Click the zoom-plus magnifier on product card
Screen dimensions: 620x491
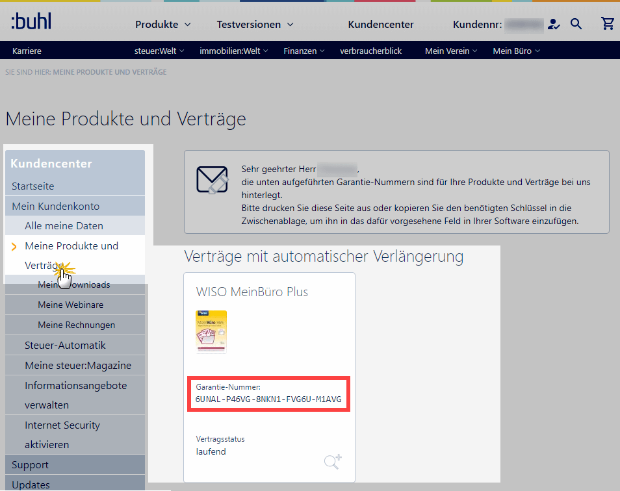coord(333,461)
